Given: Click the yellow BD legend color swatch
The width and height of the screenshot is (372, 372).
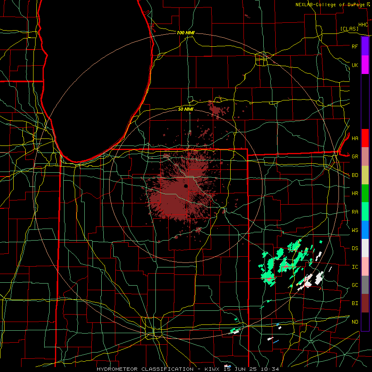Looking at the screenshot, I should [365, 175].
